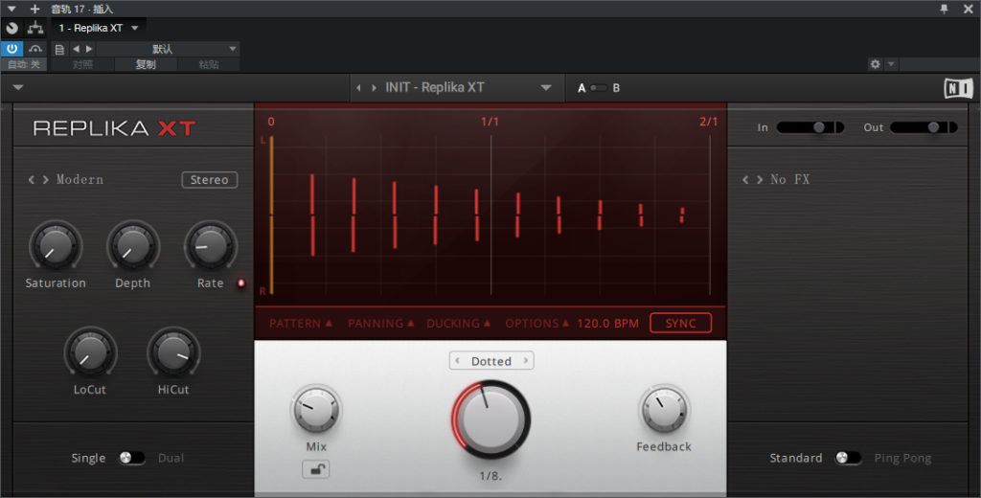Select next Replika preset arrow
981x498 pixels.
point(375,88)
